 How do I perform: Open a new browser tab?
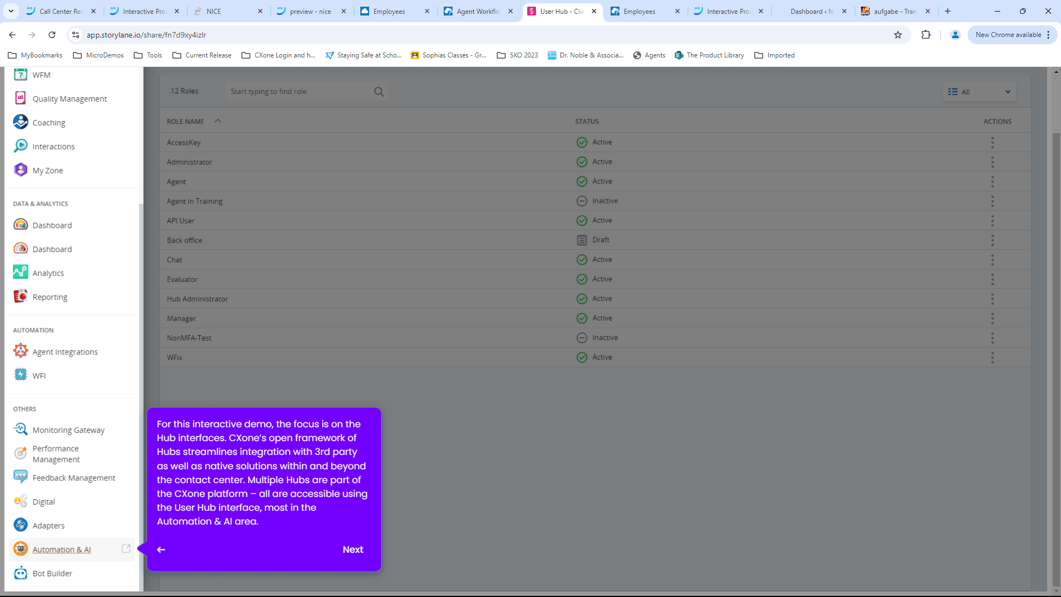[x=948, y=11]
